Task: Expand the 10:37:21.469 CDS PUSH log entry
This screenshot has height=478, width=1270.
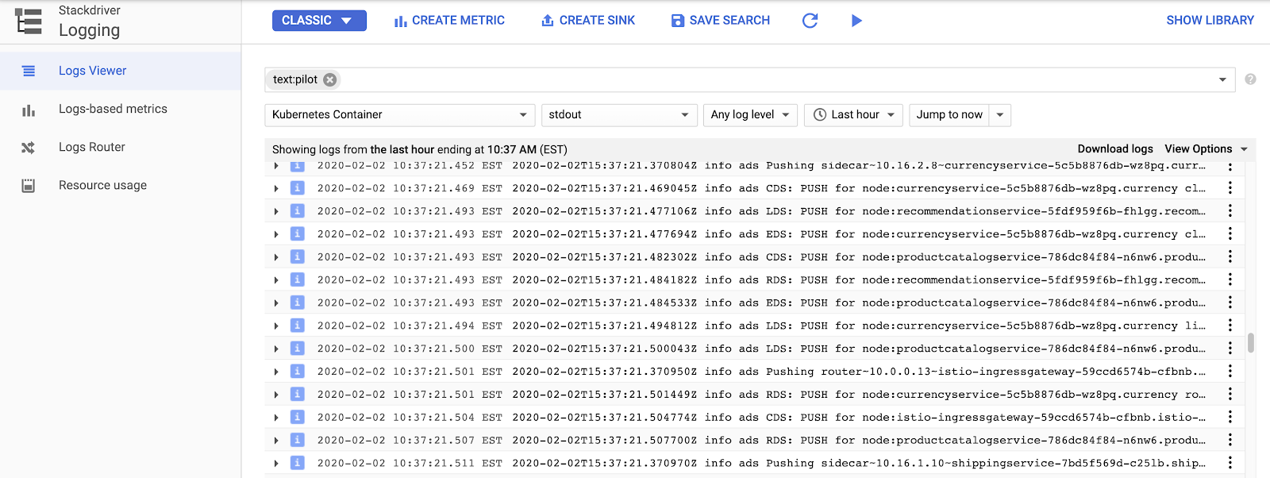Action: point(276,189)
